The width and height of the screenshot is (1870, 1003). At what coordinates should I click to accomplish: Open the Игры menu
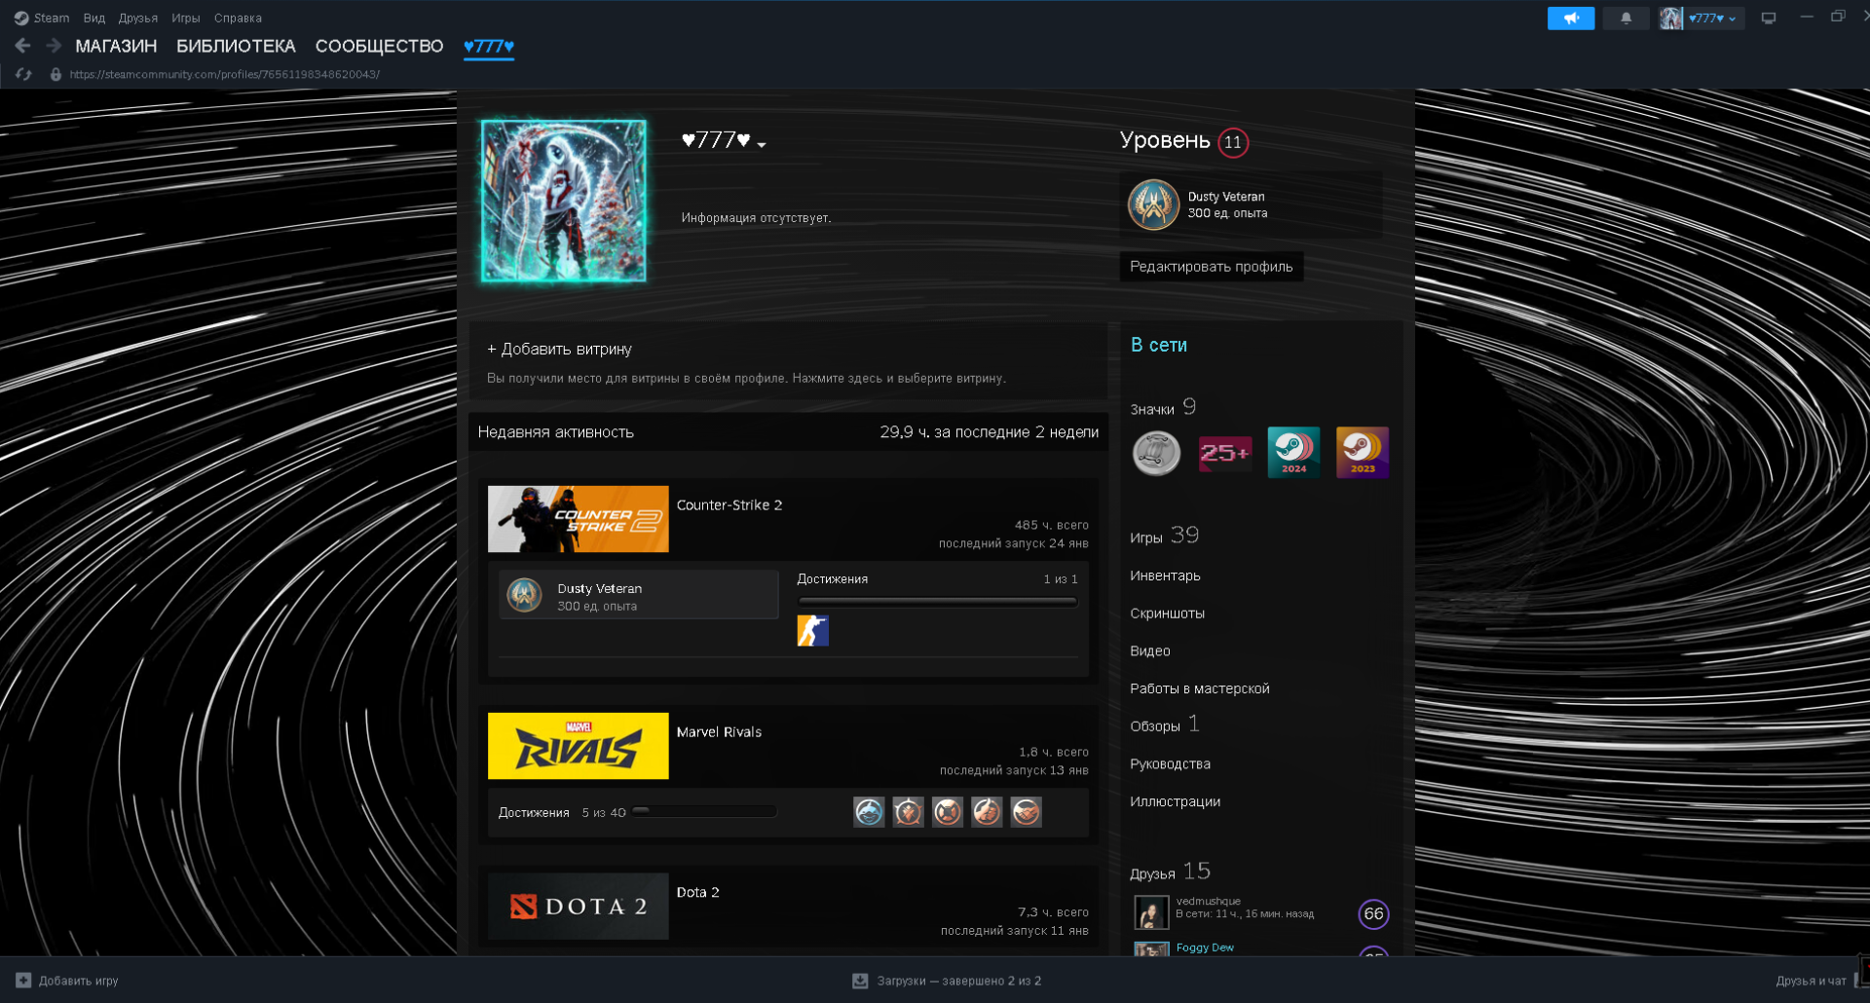click(x=186, y=18)
